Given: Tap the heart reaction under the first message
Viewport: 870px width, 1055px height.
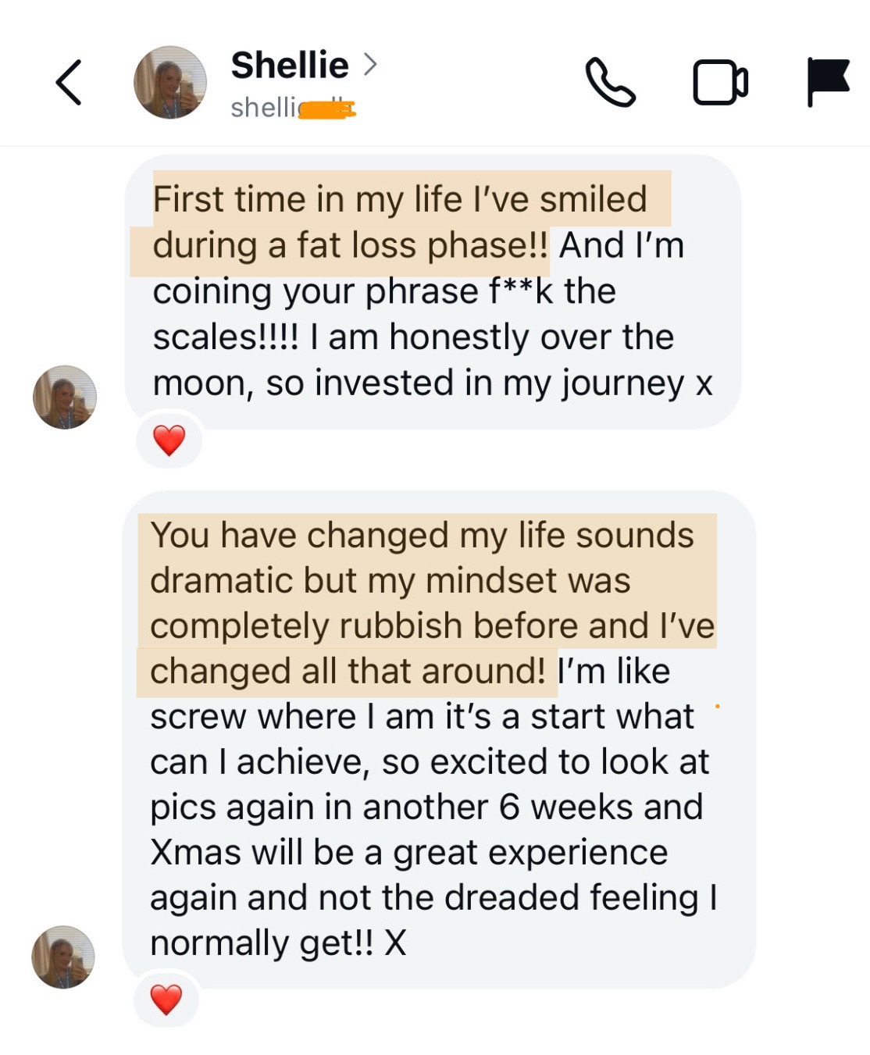Looking at the screenshot, I should 169,440.
